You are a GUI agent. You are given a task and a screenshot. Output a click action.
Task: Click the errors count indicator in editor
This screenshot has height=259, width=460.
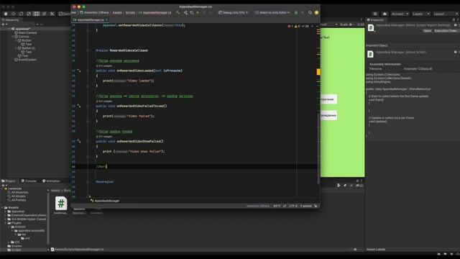pyautogui.click(x=290, y=26)
